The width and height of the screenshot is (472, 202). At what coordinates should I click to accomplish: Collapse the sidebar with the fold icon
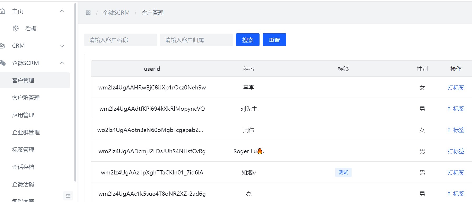pos(68,196)
